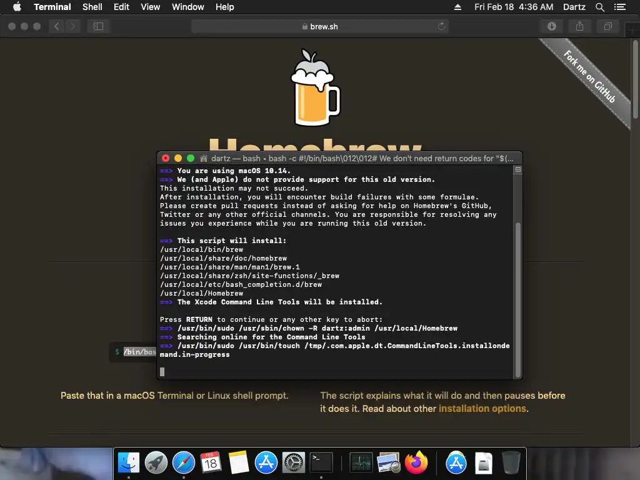
Task: Open Safari from the Dock
Action: coord(184,463)
